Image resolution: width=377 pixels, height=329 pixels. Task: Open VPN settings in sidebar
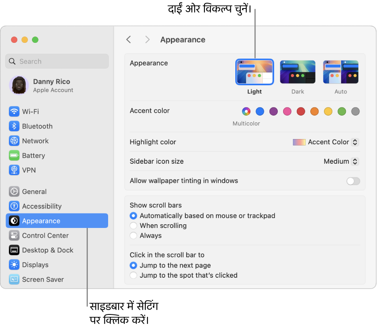pyautogui.click(x=57, y=170)
